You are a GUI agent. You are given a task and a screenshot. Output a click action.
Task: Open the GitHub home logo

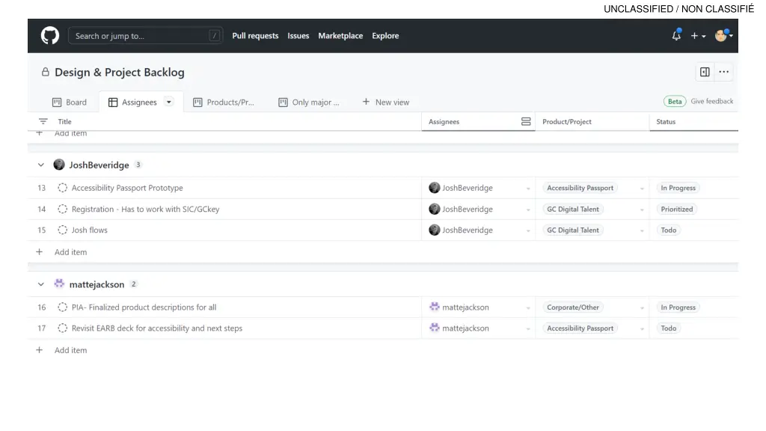click(50, 36)
